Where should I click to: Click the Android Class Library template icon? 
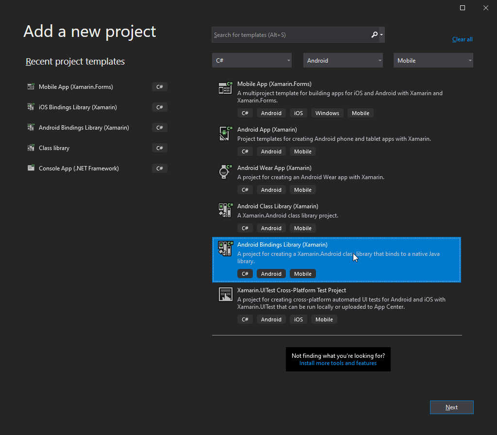click(225, 210)
